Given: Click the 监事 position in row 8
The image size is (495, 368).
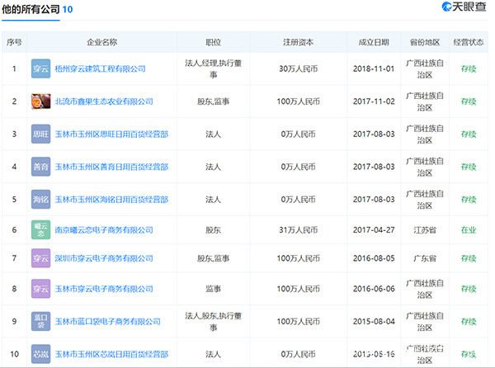Looking at the screenshot, I should point(213,289).
